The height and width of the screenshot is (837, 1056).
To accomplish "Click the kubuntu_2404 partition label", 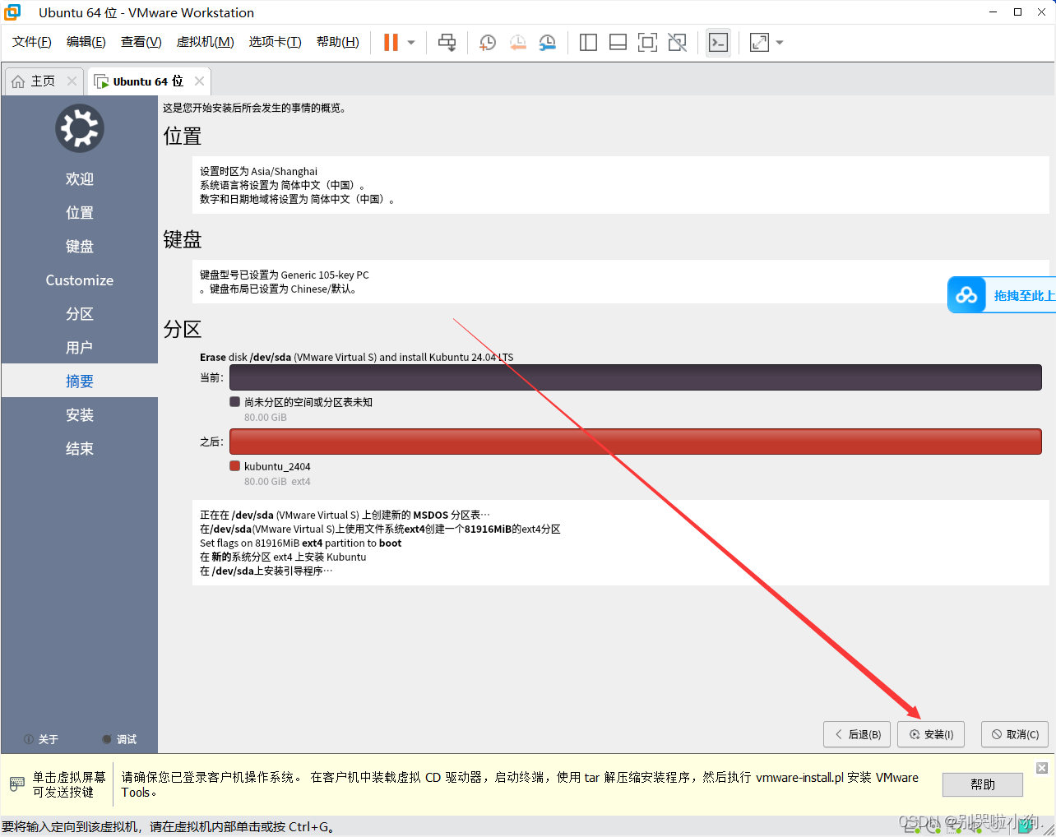I will [x=277, y=467].
